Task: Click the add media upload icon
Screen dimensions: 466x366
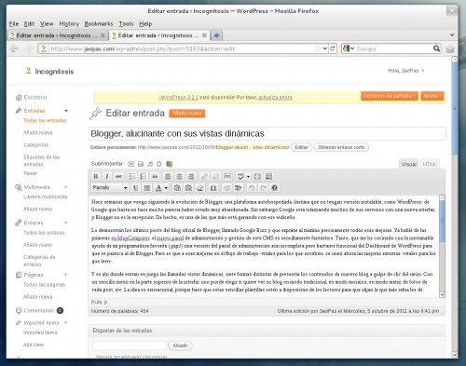Action: click(159, 164)
